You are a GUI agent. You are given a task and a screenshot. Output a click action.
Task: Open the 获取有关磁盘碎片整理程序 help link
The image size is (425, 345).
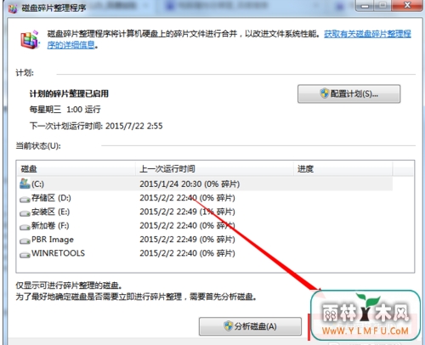367,34
